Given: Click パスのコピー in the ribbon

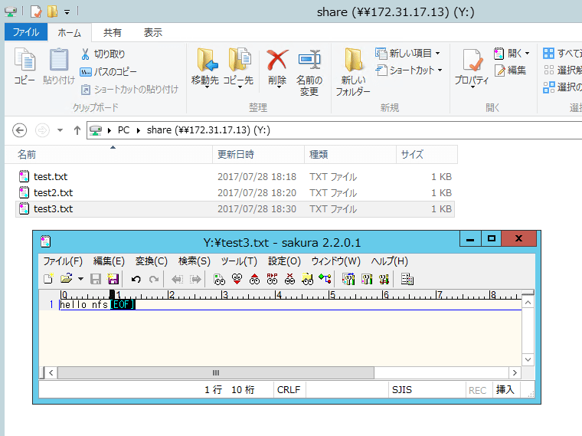Looking at the screenshot, I should point(108,72).
